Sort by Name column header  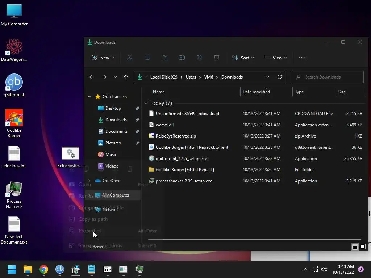pyautogui.click(x=159, y=92)
